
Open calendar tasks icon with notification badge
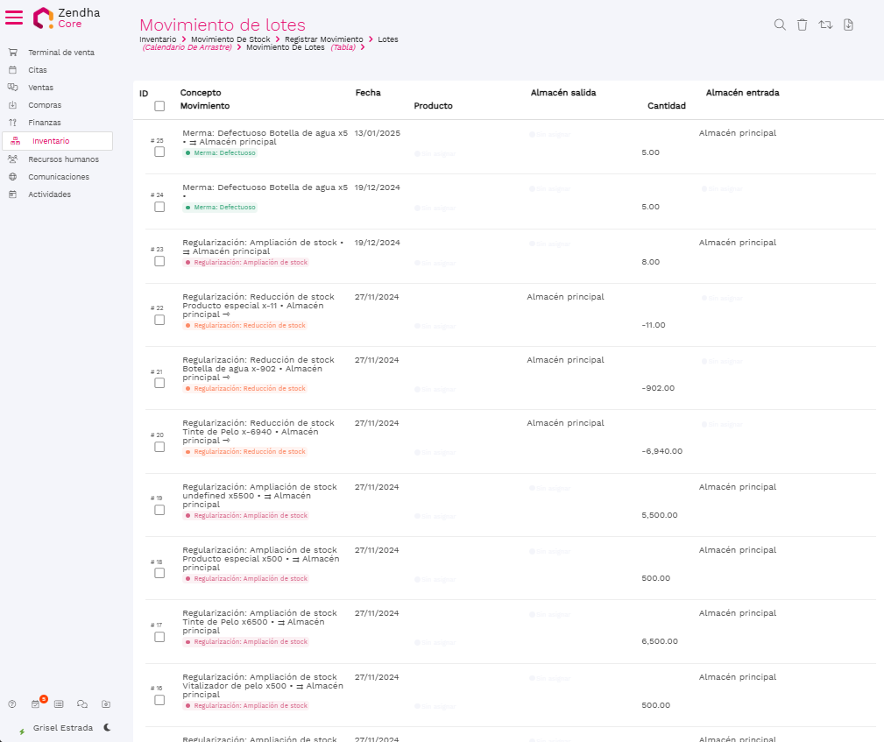pyautogui.click(x=36, y=703)
